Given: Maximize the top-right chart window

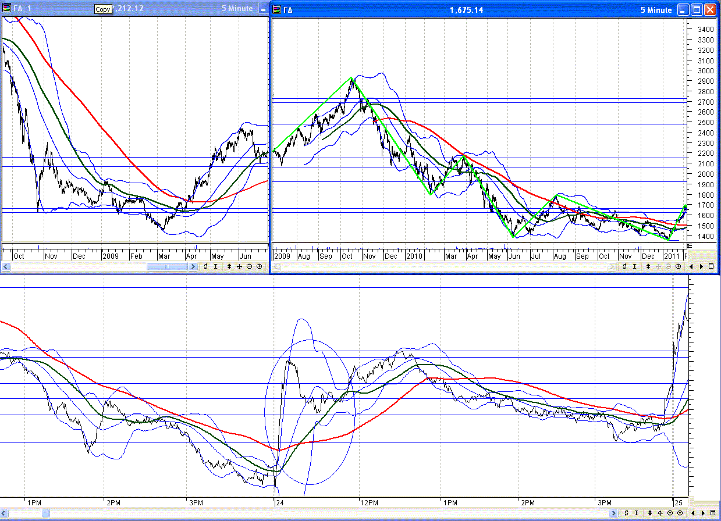Looking at the screenshot, I should click(x=697, y=9).
